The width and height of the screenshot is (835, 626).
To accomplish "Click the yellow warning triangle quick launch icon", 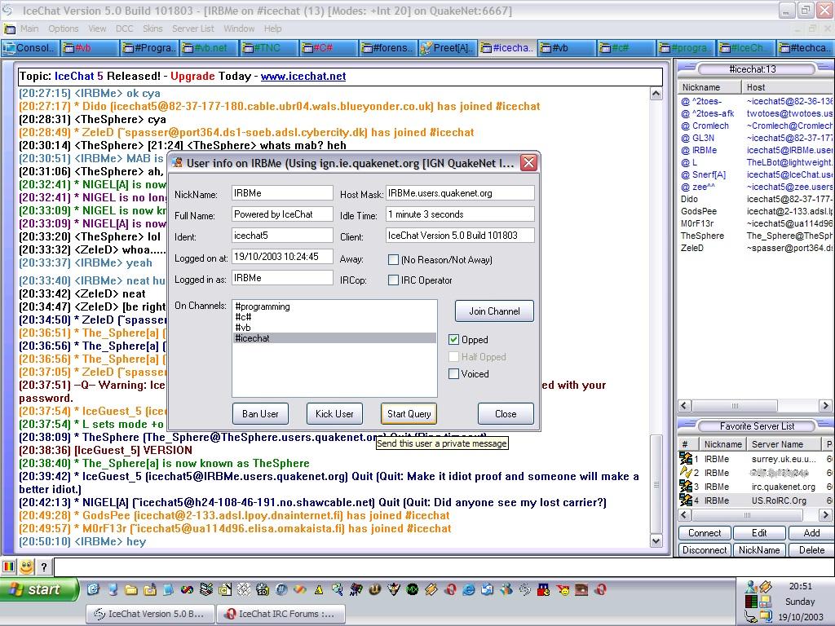I will coord(319,589).
